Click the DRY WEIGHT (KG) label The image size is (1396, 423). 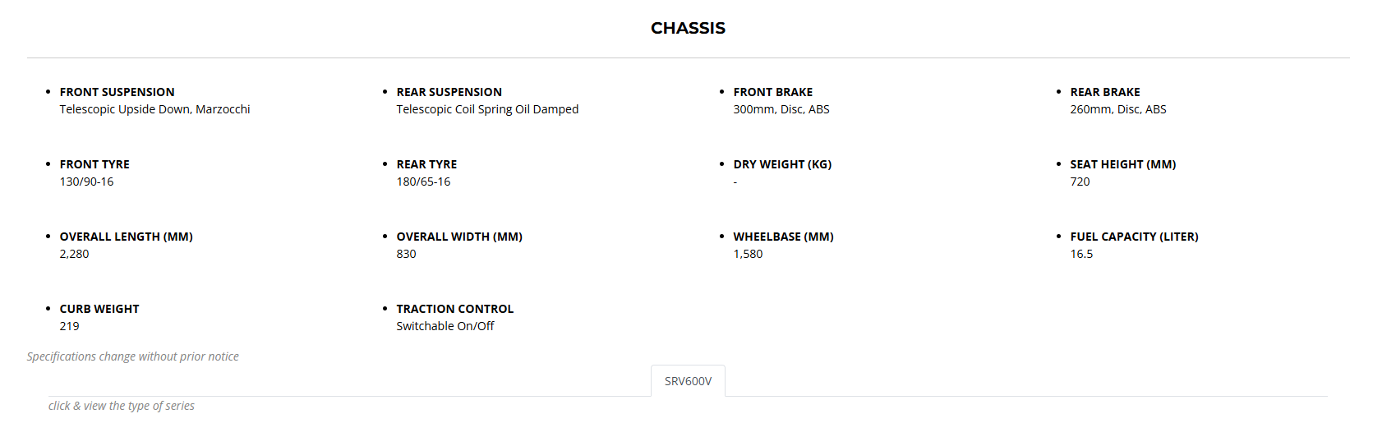782,164
